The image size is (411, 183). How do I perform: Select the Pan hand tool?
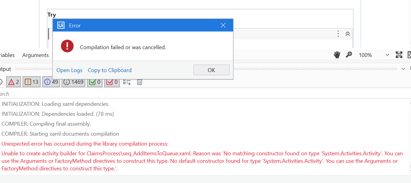point(337,55)
